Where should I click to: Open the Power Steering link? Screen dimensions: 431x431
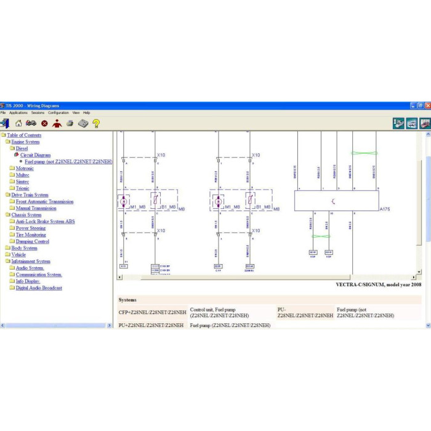[x=31, y=228]
